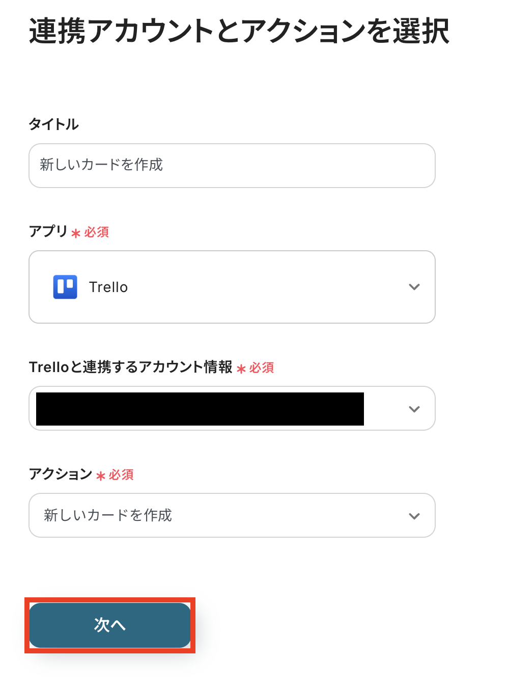Click the アプリ field label
508x685 pixels.
48,231
